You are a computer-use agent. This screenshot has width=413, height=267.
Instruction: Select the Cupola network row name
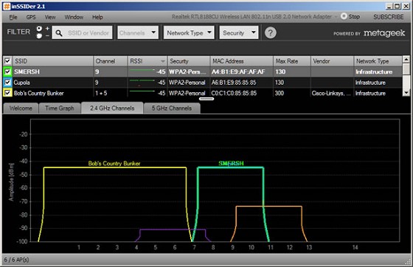21,83
